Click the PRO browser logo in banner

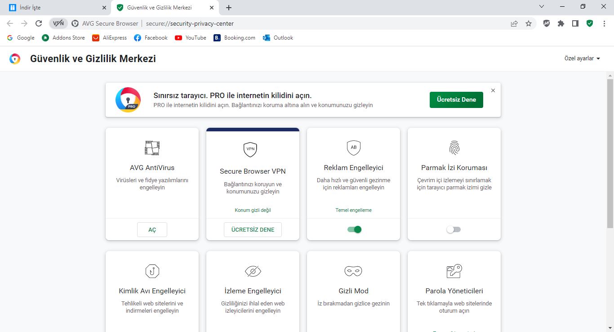[x=128, y=100]
